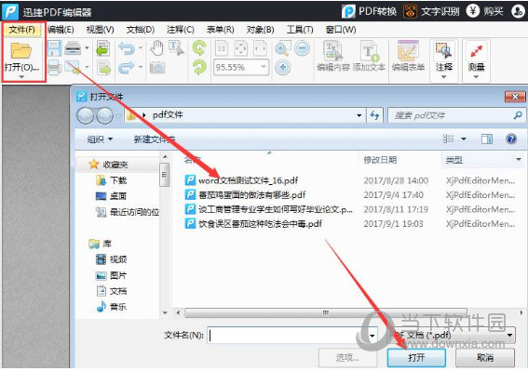The image size is (528, 371).
Task: Click the dialog forward navigation button
Action: [105, 115]
